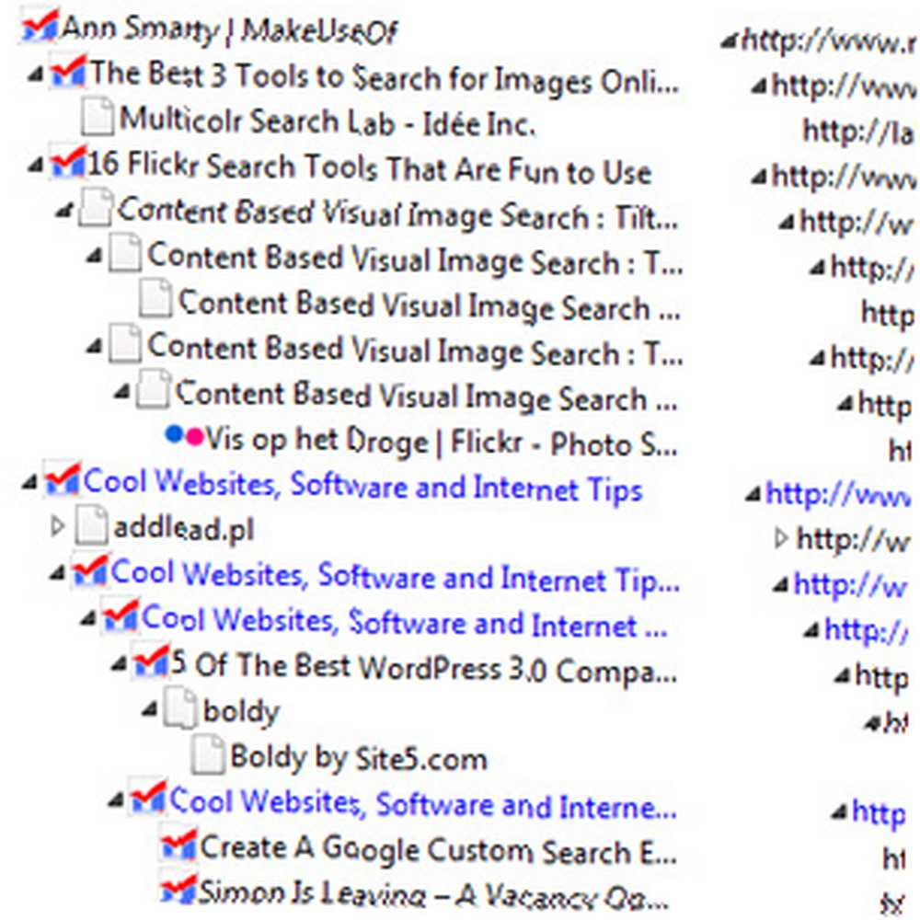Click the MakeUseOf favicon beside Ann Smarty
This screenshot has height=920, width=920.
coord(40,27)
